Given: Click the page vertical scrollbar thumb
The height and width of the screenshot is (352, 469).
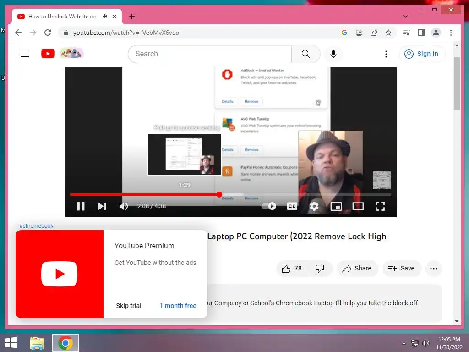Looking at the screenshot, I should 457,83.
